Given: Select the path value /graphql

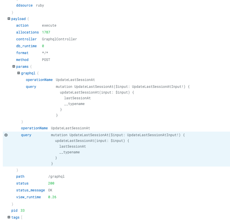Looking at the screenshot, I should coord(56,177).
